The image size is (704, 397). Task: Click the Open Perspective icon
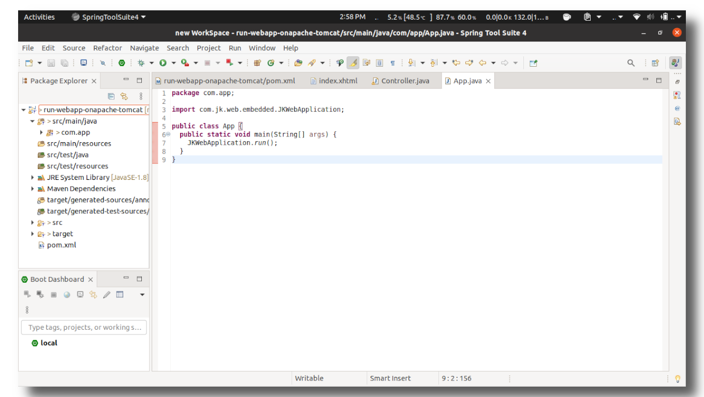(655, 63)
